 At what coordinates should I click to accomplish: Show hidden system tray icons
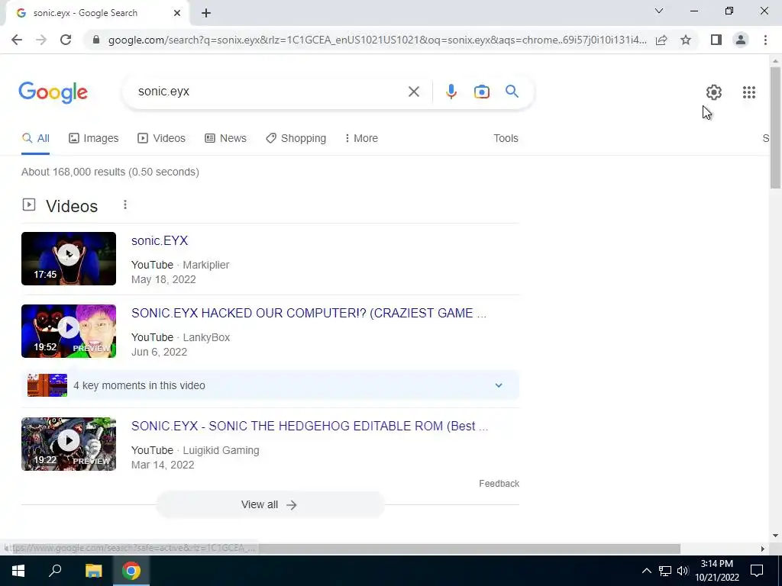tap(646, 571)
